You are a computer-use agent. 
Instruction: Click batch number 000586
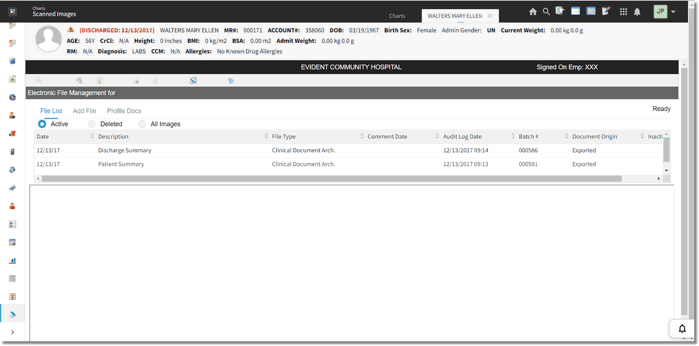tap(528, 150)
